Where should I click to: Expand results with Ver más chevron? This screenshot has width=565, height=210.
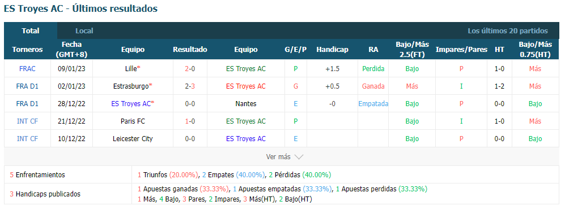point(284,157)
